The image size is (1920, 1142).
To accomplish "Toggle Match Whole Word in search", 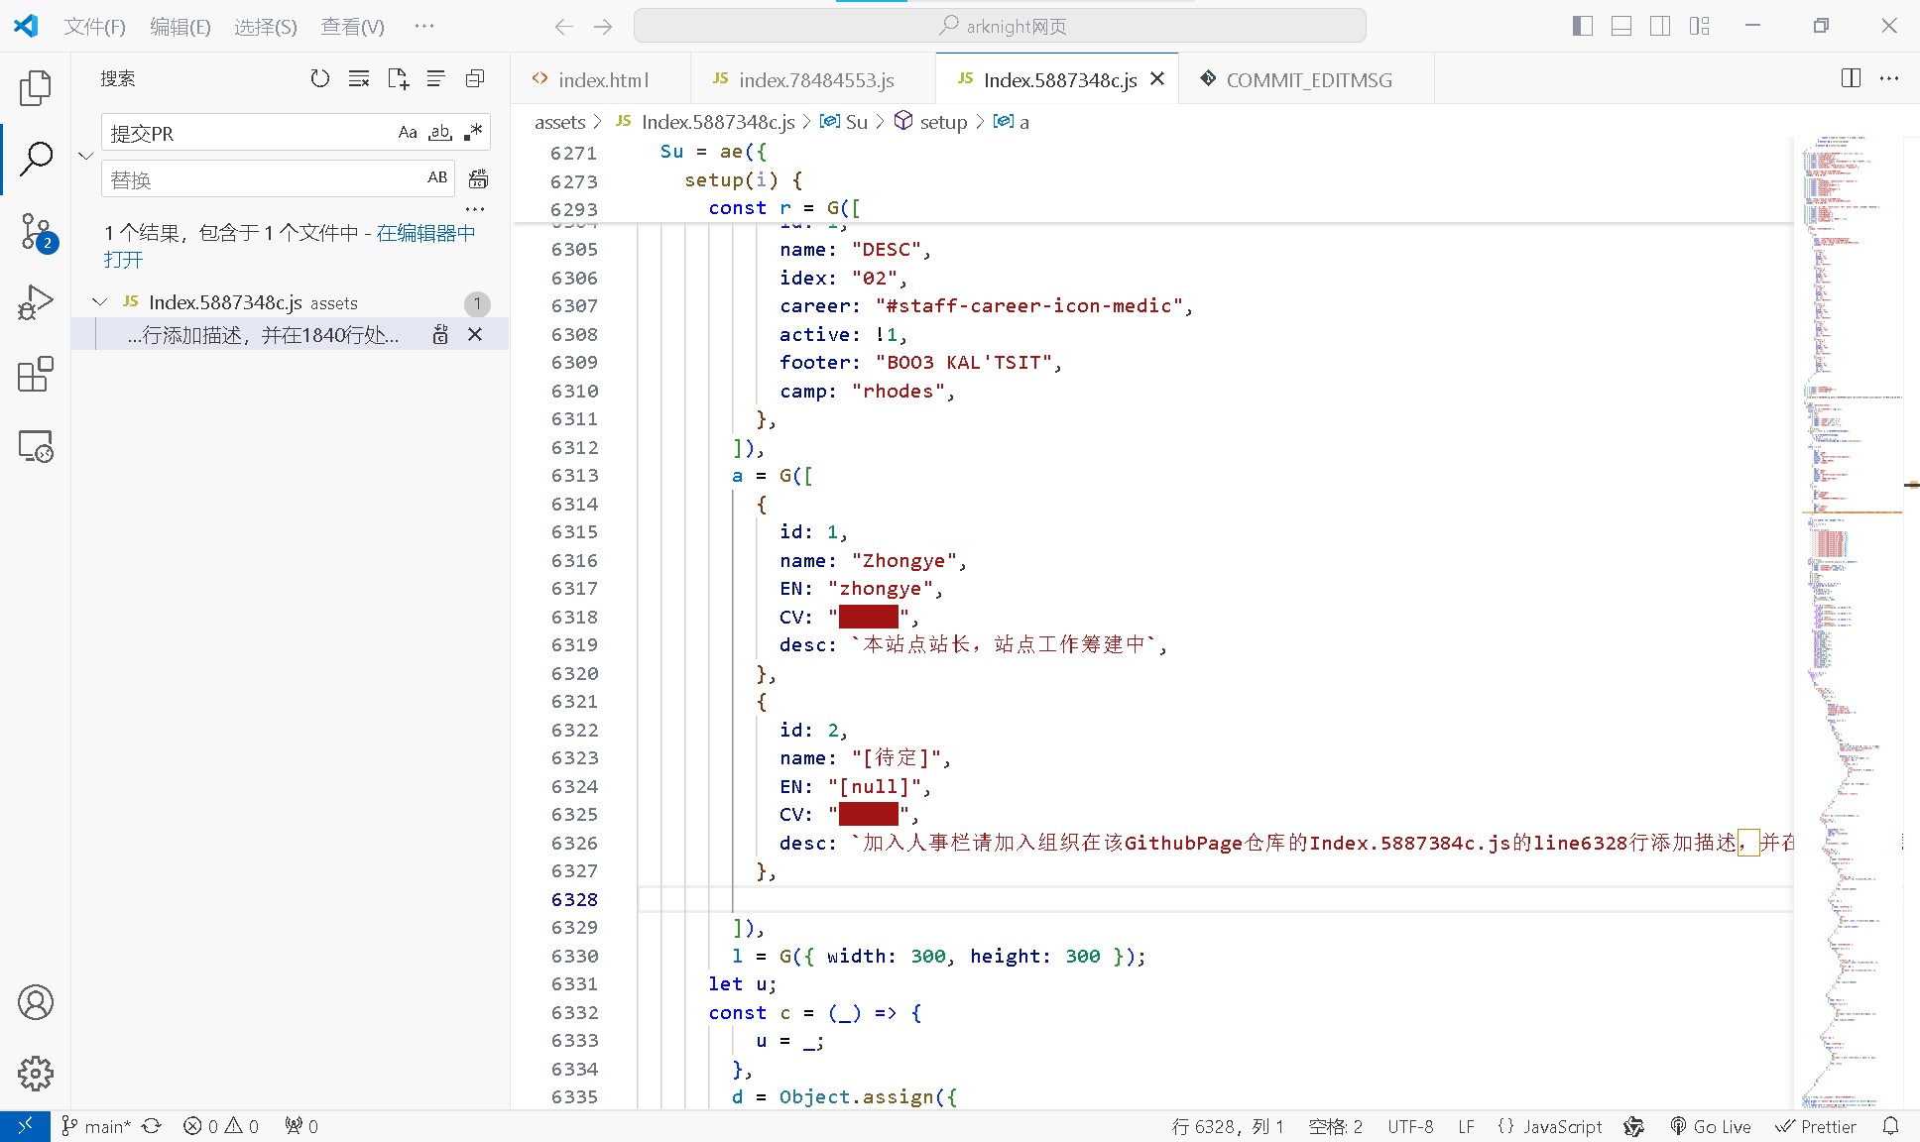I will [440, 132].
